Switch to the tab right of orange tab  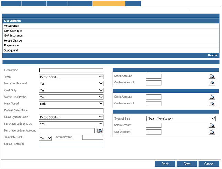click(133, 3)
